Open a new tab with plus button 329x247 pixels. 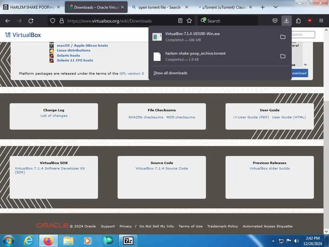click(262, 7)
